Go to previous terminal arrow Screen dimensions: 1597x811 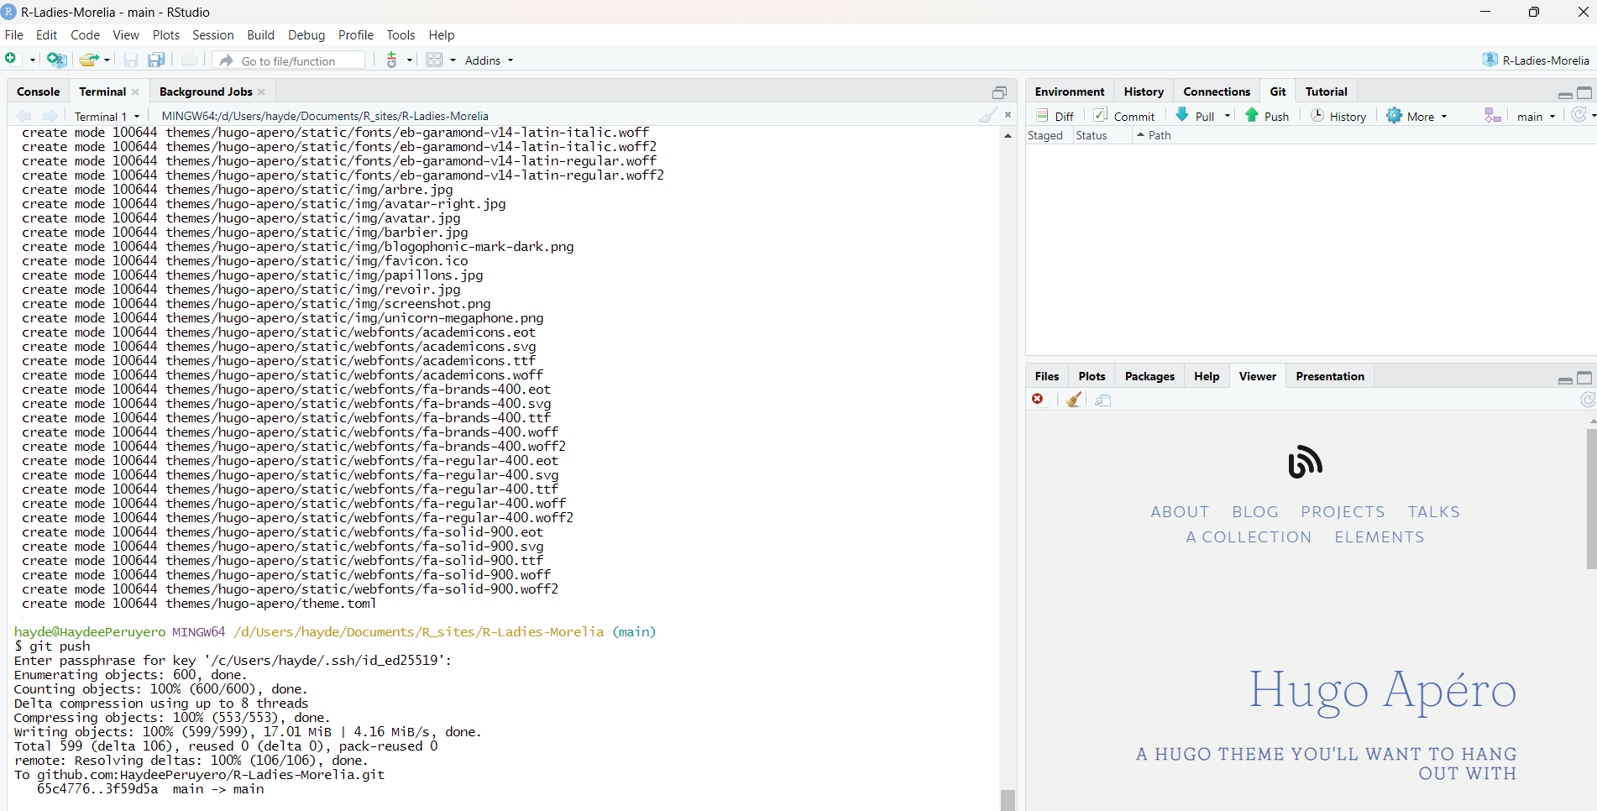tap(24, 116)
